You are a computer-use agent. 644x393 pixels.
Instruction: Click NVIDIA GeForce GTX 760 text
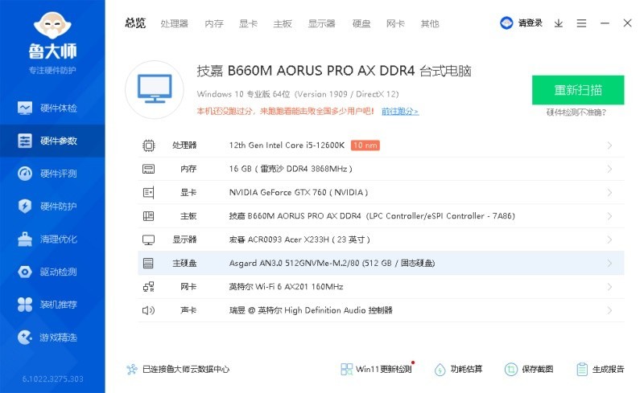[x=299, y=192]
